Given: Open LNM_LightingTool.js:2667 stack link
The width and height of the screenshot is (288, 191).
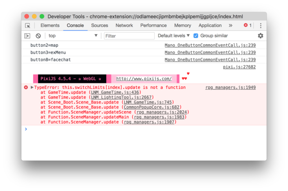Looking at the screenshot, I should (121, 97).
